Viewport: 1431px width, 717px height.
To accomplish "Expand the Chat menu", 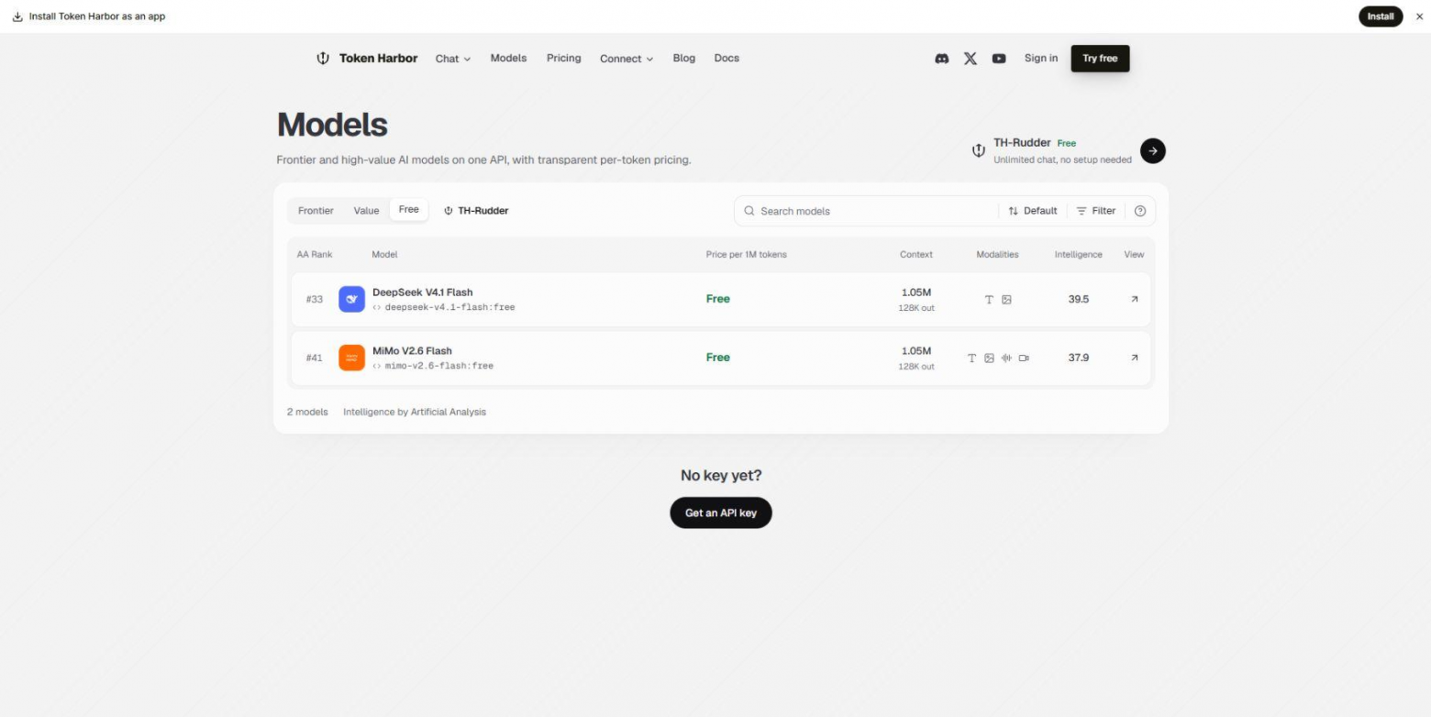I will coord(453,59).
